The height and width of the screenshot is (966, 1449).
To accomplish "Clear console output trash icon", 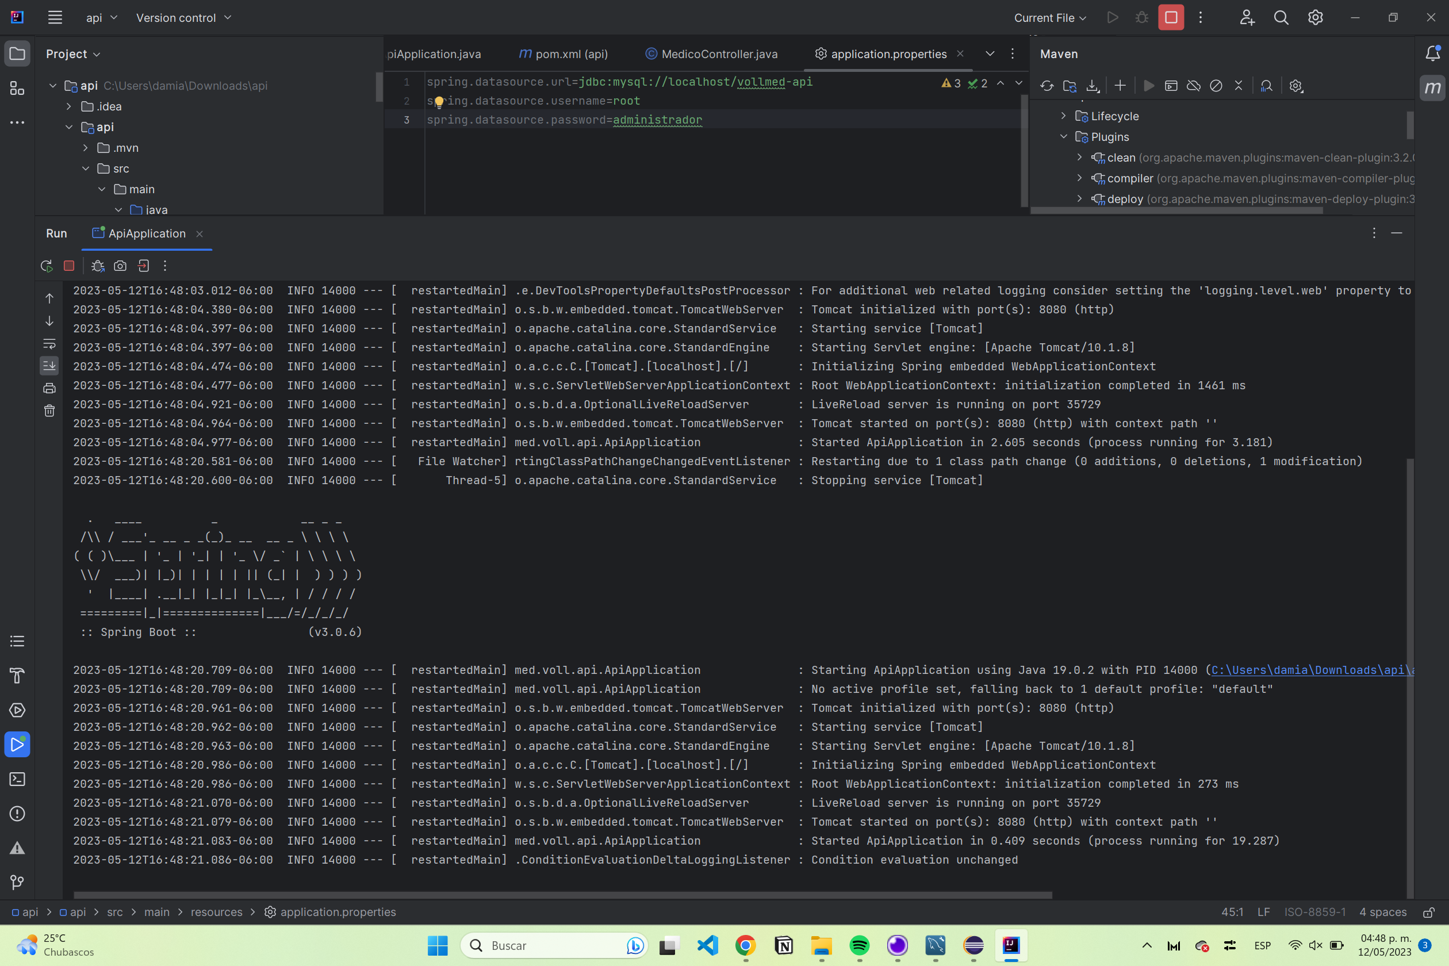I will tap(49, 411).
